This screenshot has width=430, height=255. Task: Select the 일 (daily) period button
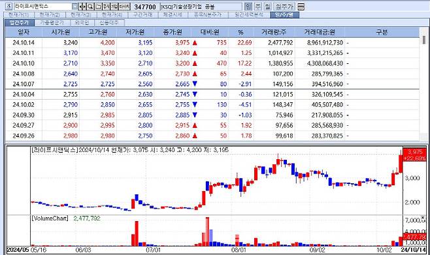[248, 7]
